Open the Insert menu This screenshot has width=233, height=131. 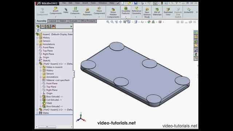tap(85, 3)
